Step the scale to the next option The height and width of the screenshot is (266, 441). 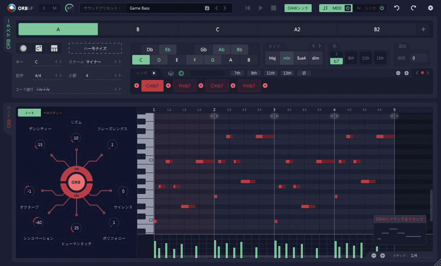click(120, 62)
